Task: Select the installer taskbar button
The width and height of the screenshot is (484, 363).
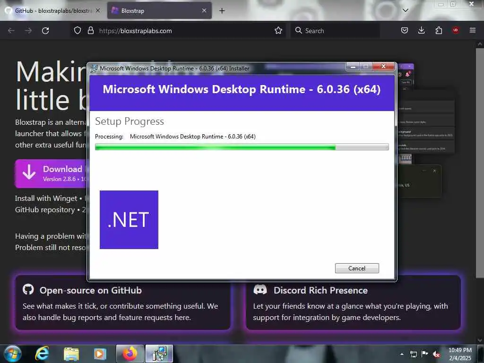Action: [159, 354]
